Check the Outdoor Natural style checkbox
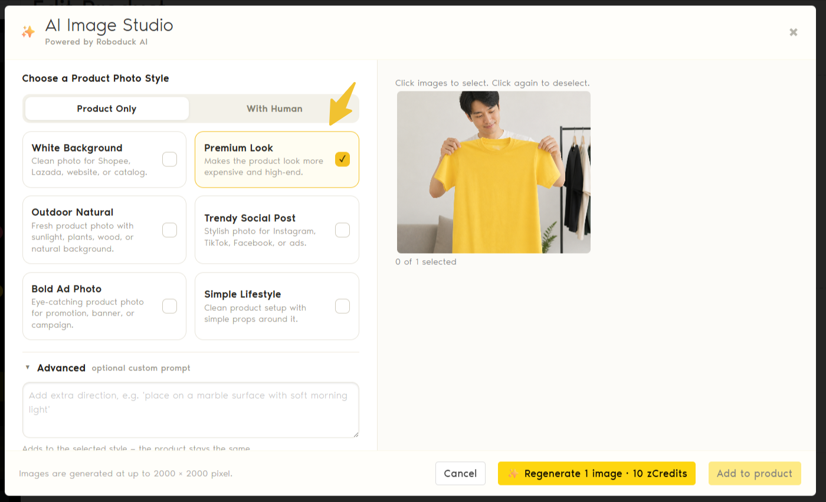826x502 pixels. [x=169, y=229]
